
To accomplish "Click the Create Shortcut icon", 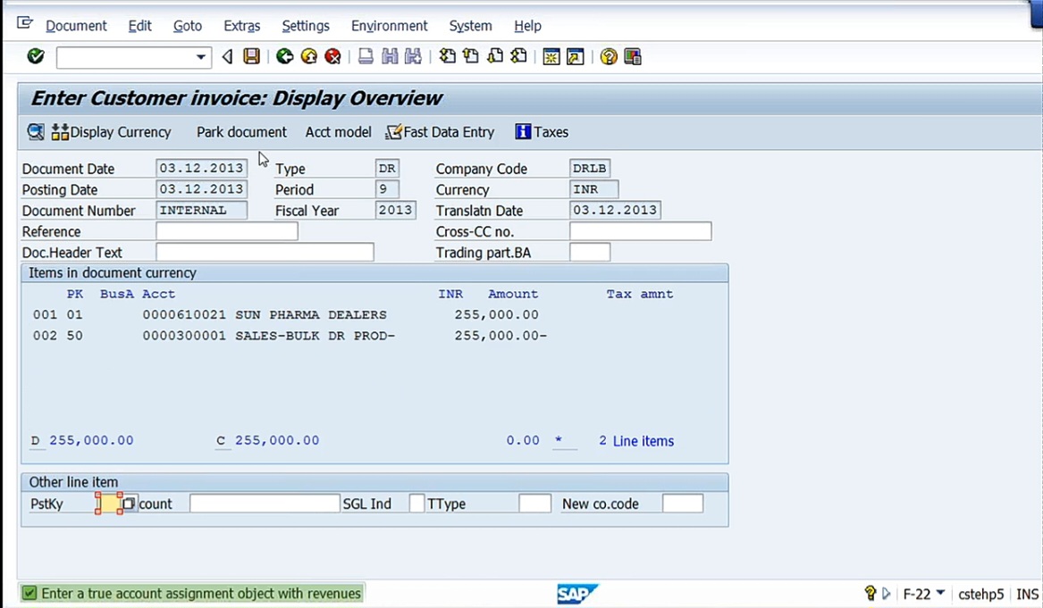I will click(x=576, y=56).
